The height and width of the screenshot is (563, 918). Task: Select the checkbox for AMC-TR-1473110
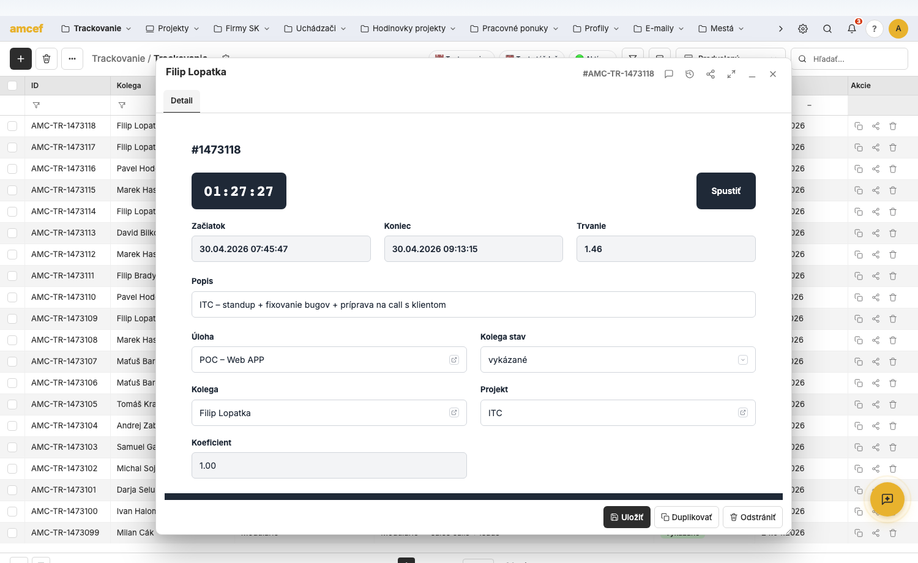click(12, 297)
